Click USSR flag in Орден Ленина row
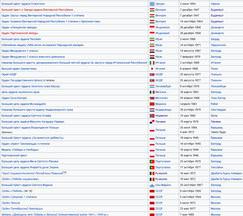 152,203
